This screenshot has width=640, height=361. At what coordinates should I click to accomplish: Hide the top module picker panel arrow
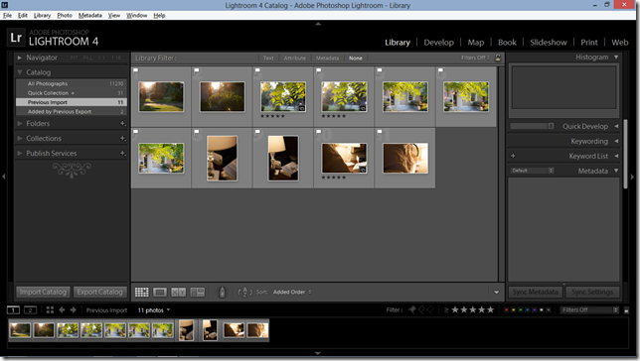(318, 24)
